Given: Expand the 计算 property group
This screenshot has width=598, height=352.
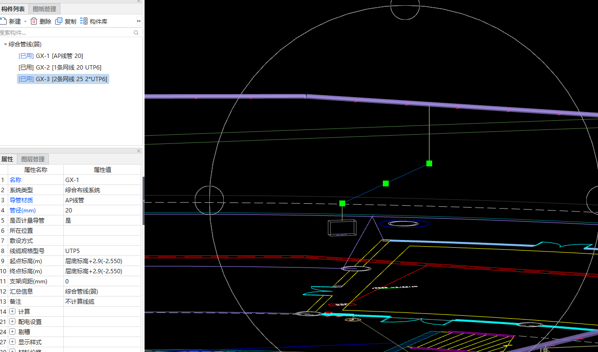Looking at the screenshot, I should point(13,312).
